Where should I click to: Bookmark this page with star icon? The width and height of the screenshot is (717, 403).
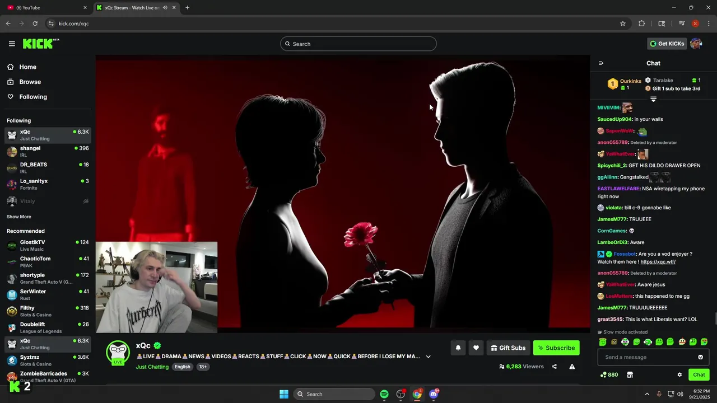(x=622, y=24)
